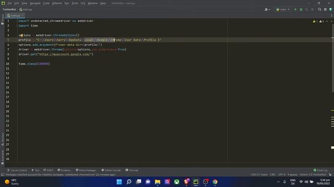Open the Project tool window sidebar tab
Image resolution: width=334 pixels, height=187 pixels.
[x=2, y=20]
